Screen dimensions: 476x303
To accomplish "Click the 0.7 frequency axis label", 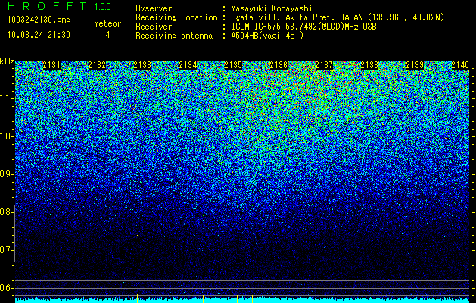I will 5,250.
